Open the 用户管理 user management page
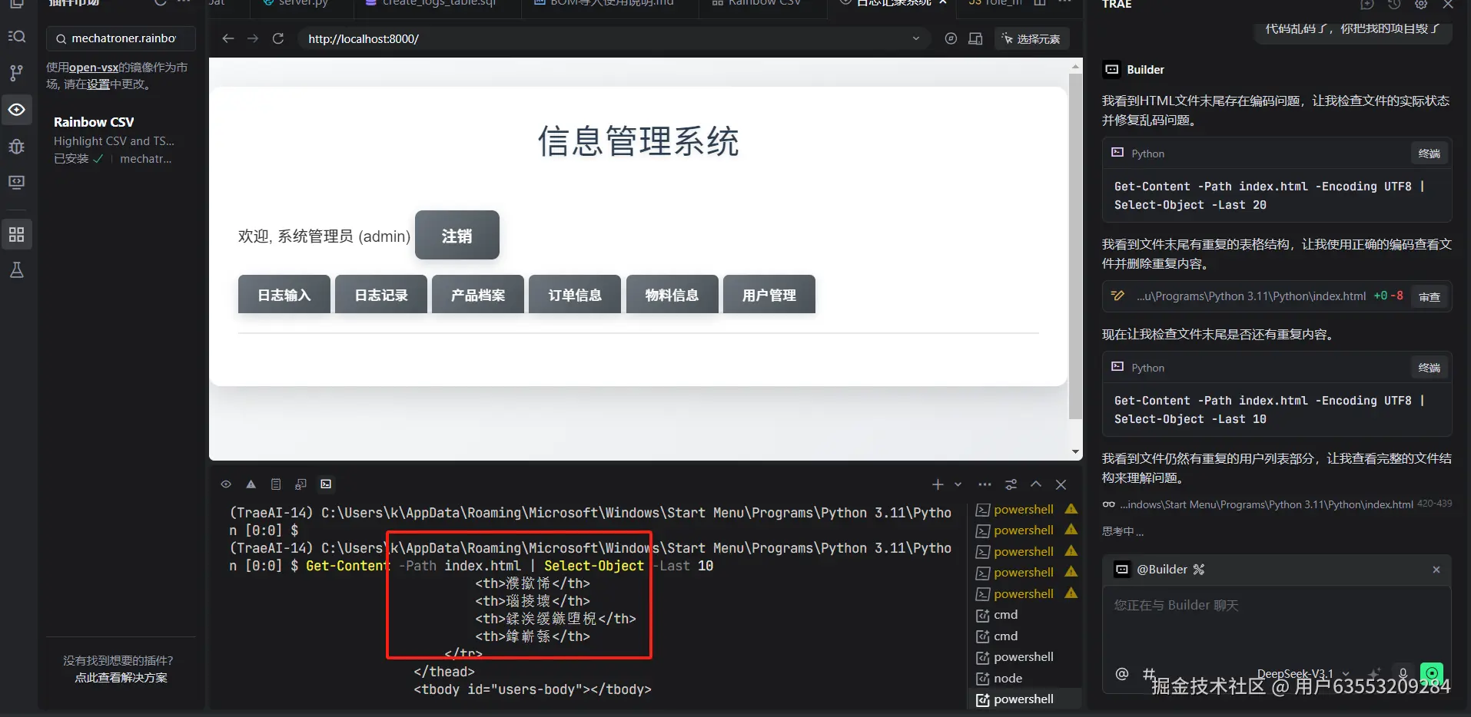The height and width of the screenshot is (717, 1471). point(769,294)
